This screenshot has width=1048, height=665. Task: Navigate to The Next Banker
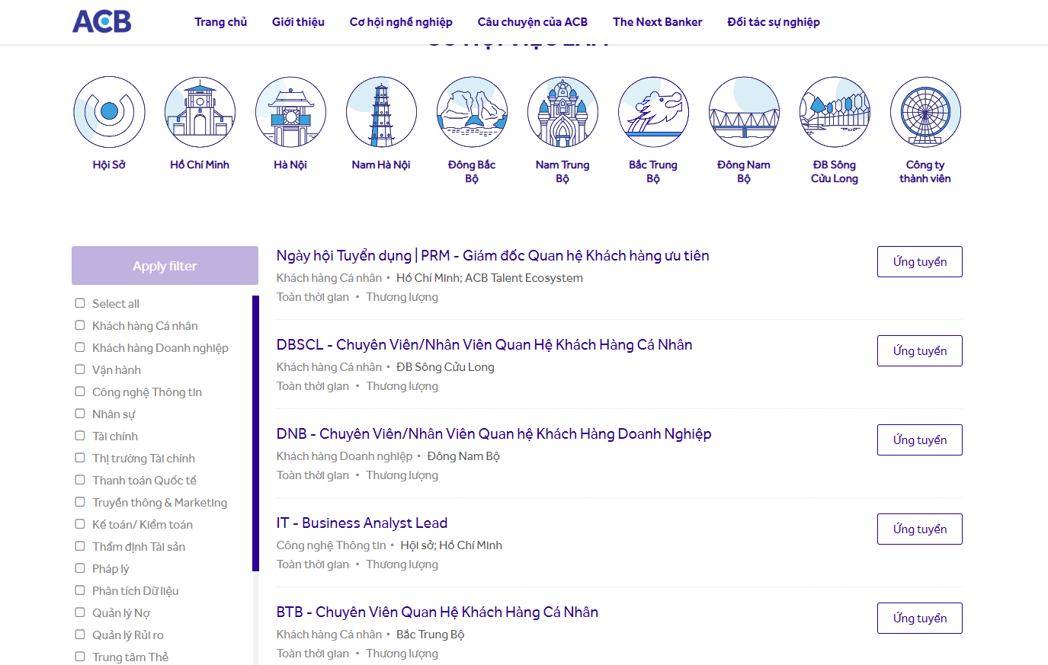pyautogui.click(x=658, y=22)
